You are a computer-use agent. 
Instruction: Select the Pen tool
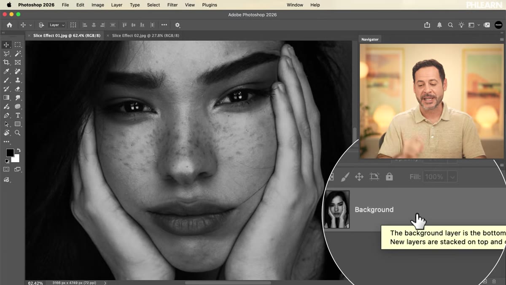(x=6, y=115)
